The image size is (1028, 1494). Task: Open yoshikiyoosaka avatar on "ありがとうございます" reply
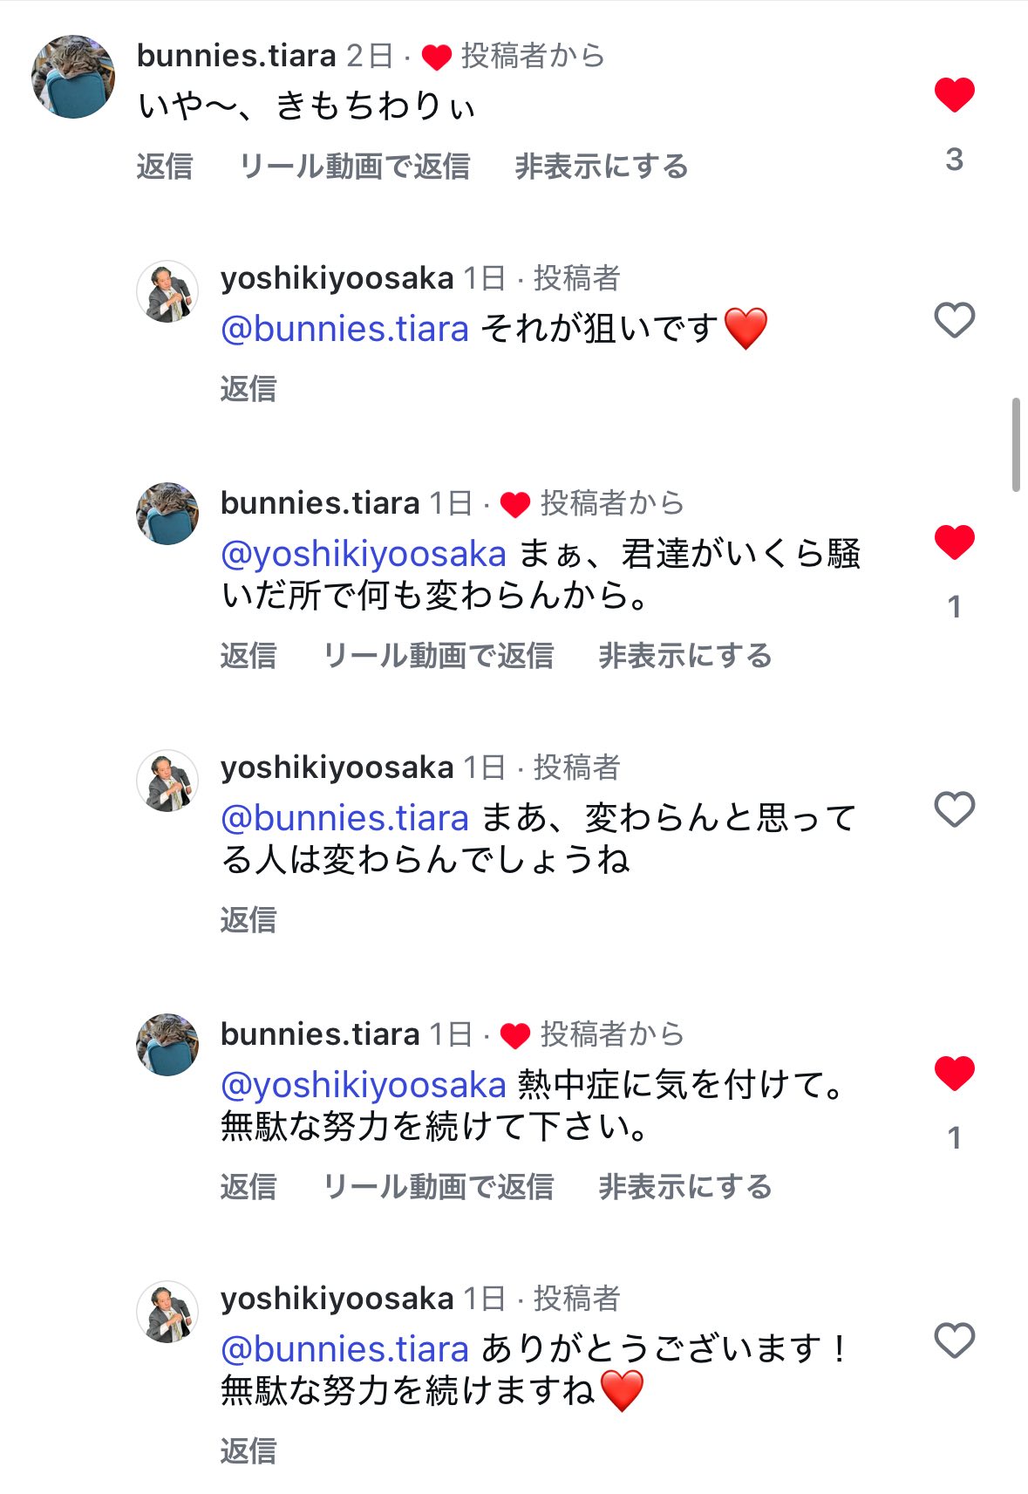167,1312
